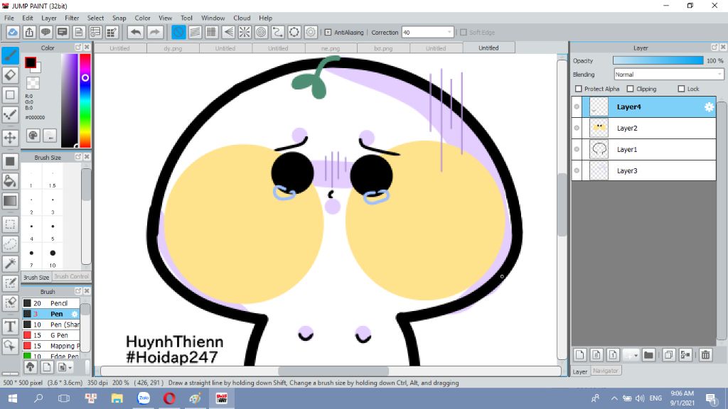728x409 pixels.
Task: Duplicate the current layer
Action: tap(669, 355)
